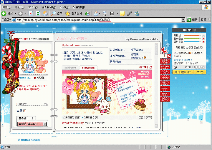
Task: Expand 사용중인 아이템 arrow link
Action: 183,60
